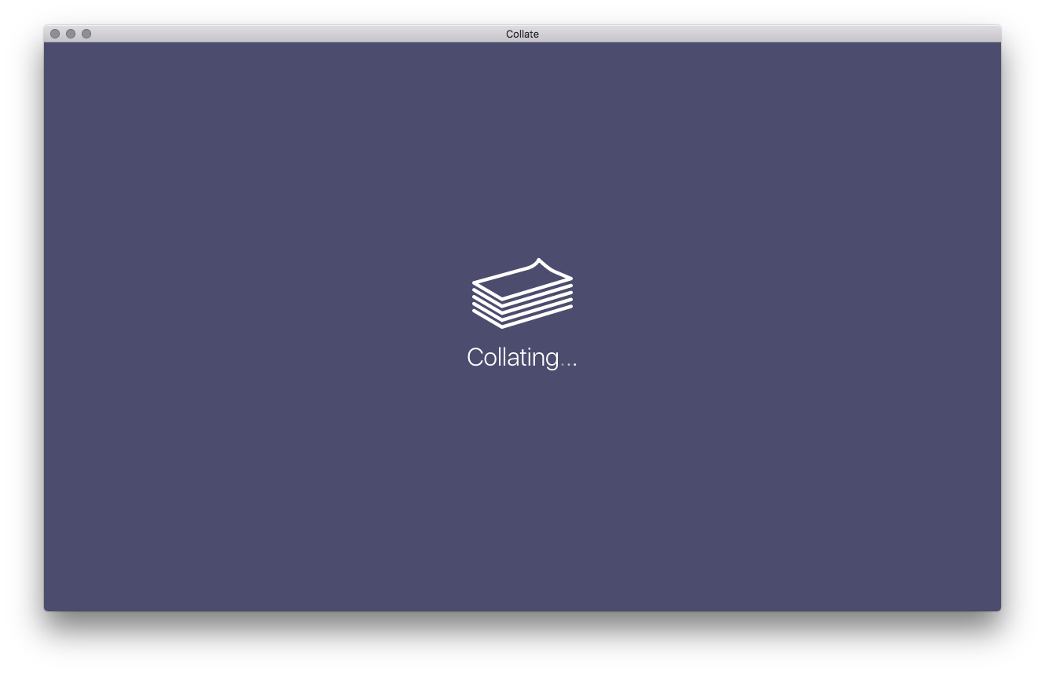This screenshot has height=674, width=1045.
Task: Click the purple splash background area
Action: click(236, 471)
